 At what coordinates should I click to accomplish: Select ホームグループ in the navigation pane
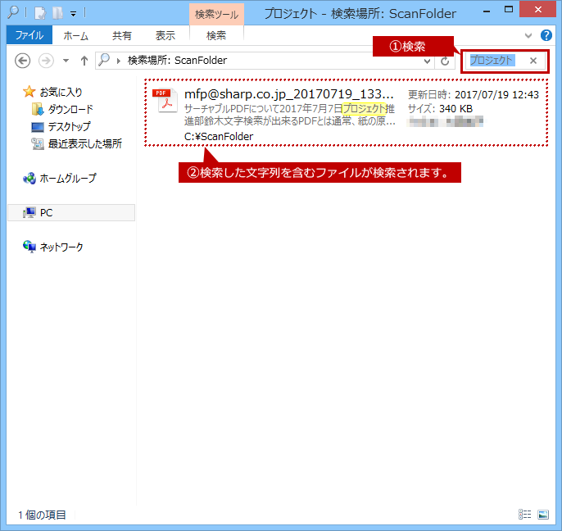pos(68,178)
